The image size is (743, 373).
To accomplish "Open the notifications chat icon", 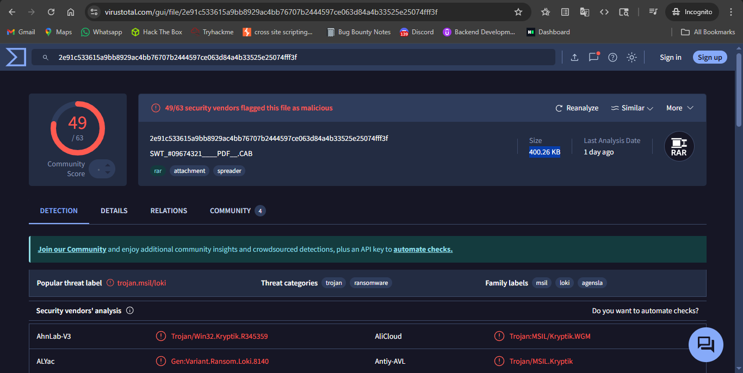I will pos(593,57).
